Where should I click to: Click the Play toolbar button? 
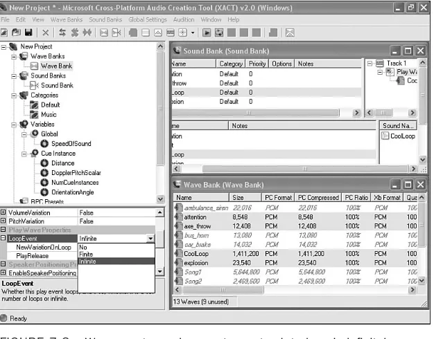tap(206, 33)
